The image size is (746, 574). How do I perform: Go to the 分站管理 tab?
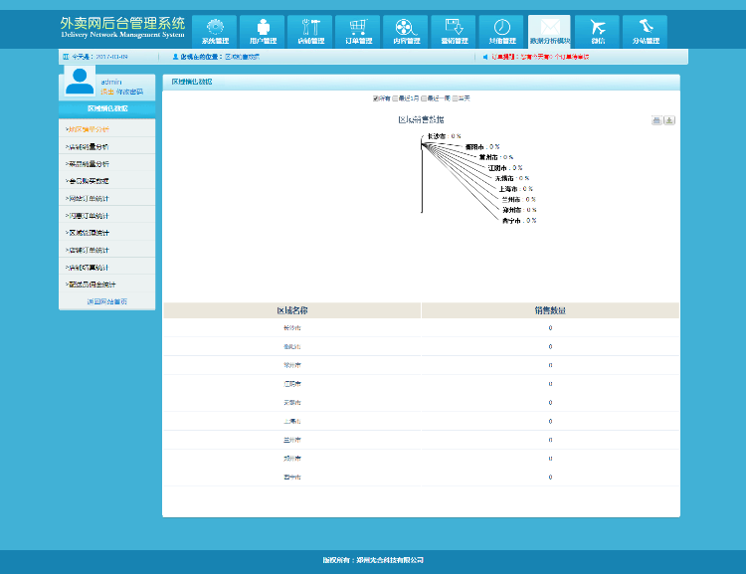pyautogui.click(x=646, y=32)
